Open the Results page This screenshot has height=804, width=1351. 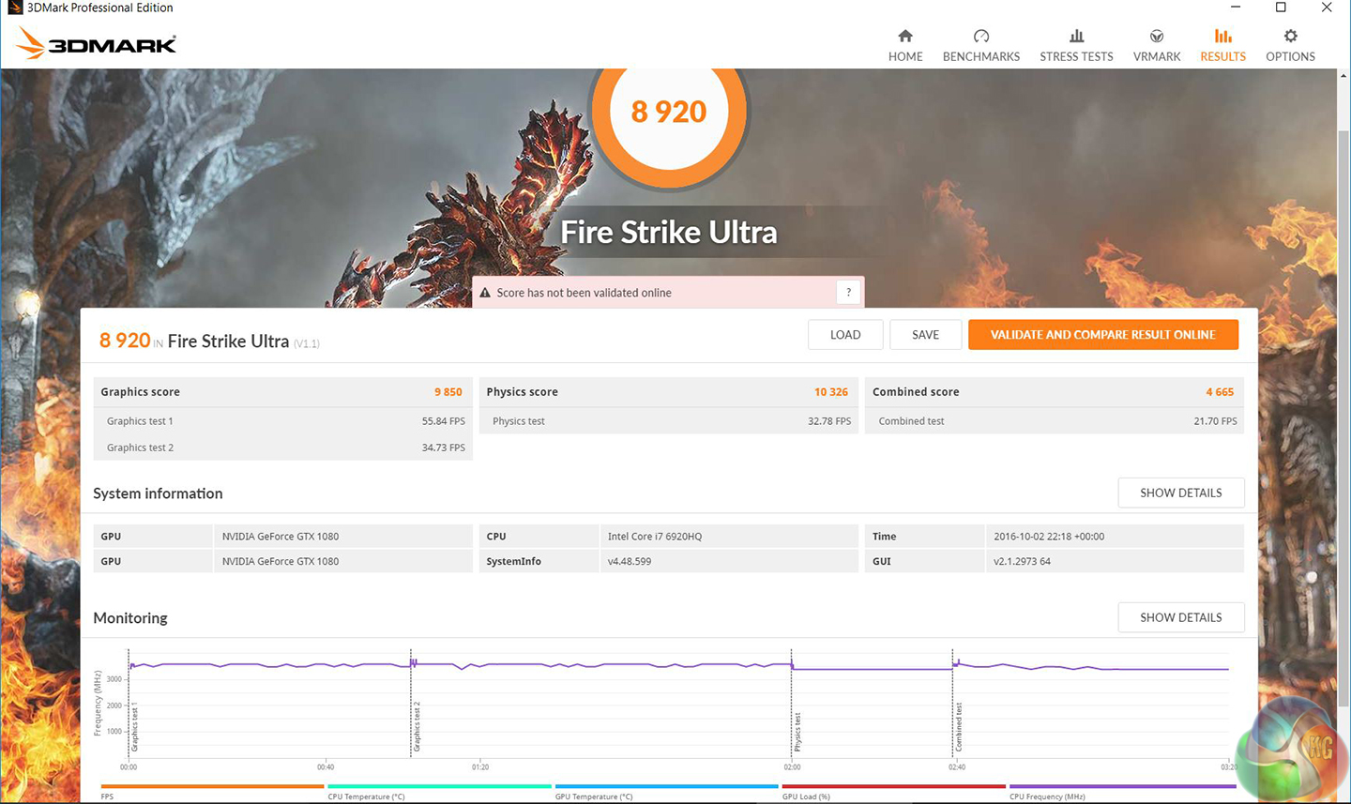pos(1222,45)
